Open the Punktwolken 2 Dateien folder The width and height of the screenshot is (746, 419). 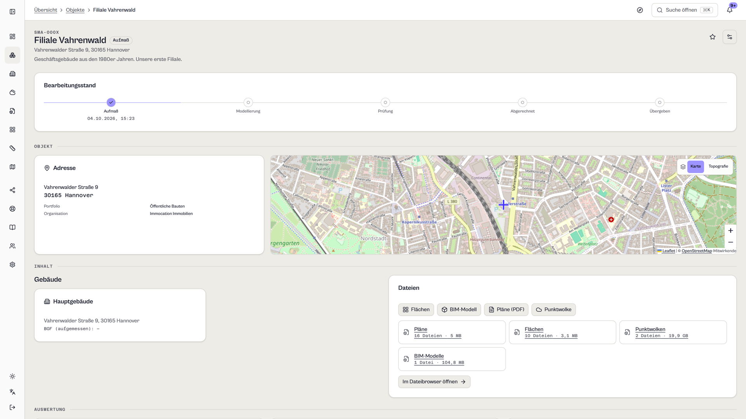click(673, 332)
